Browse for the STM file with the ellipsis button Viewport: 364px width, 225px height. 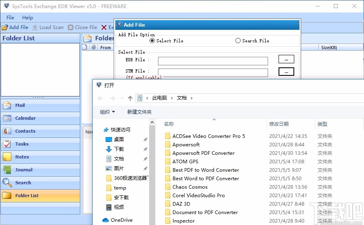coord(286,71)
